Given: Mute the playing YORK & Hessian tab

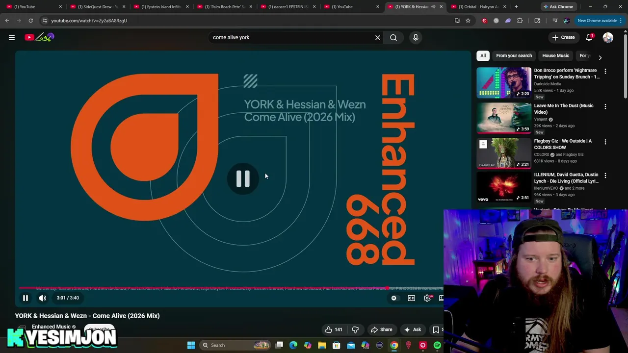Looking at the screenshot, I should (433, 6).
